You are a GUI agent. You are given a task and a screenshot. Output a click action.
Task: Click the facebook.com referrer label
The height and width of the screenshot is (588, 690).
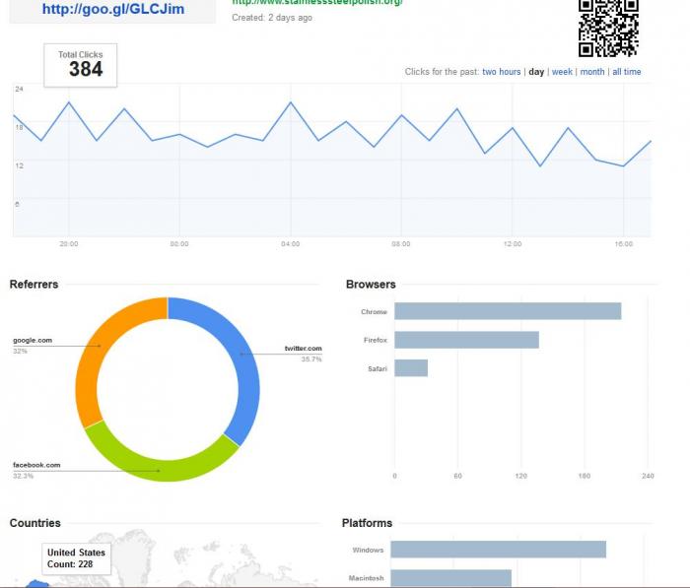[36, 465]
